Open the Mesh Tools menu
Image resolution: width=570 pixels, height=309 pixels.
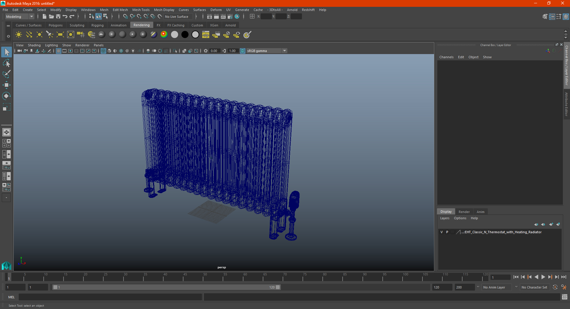(141, 10)
